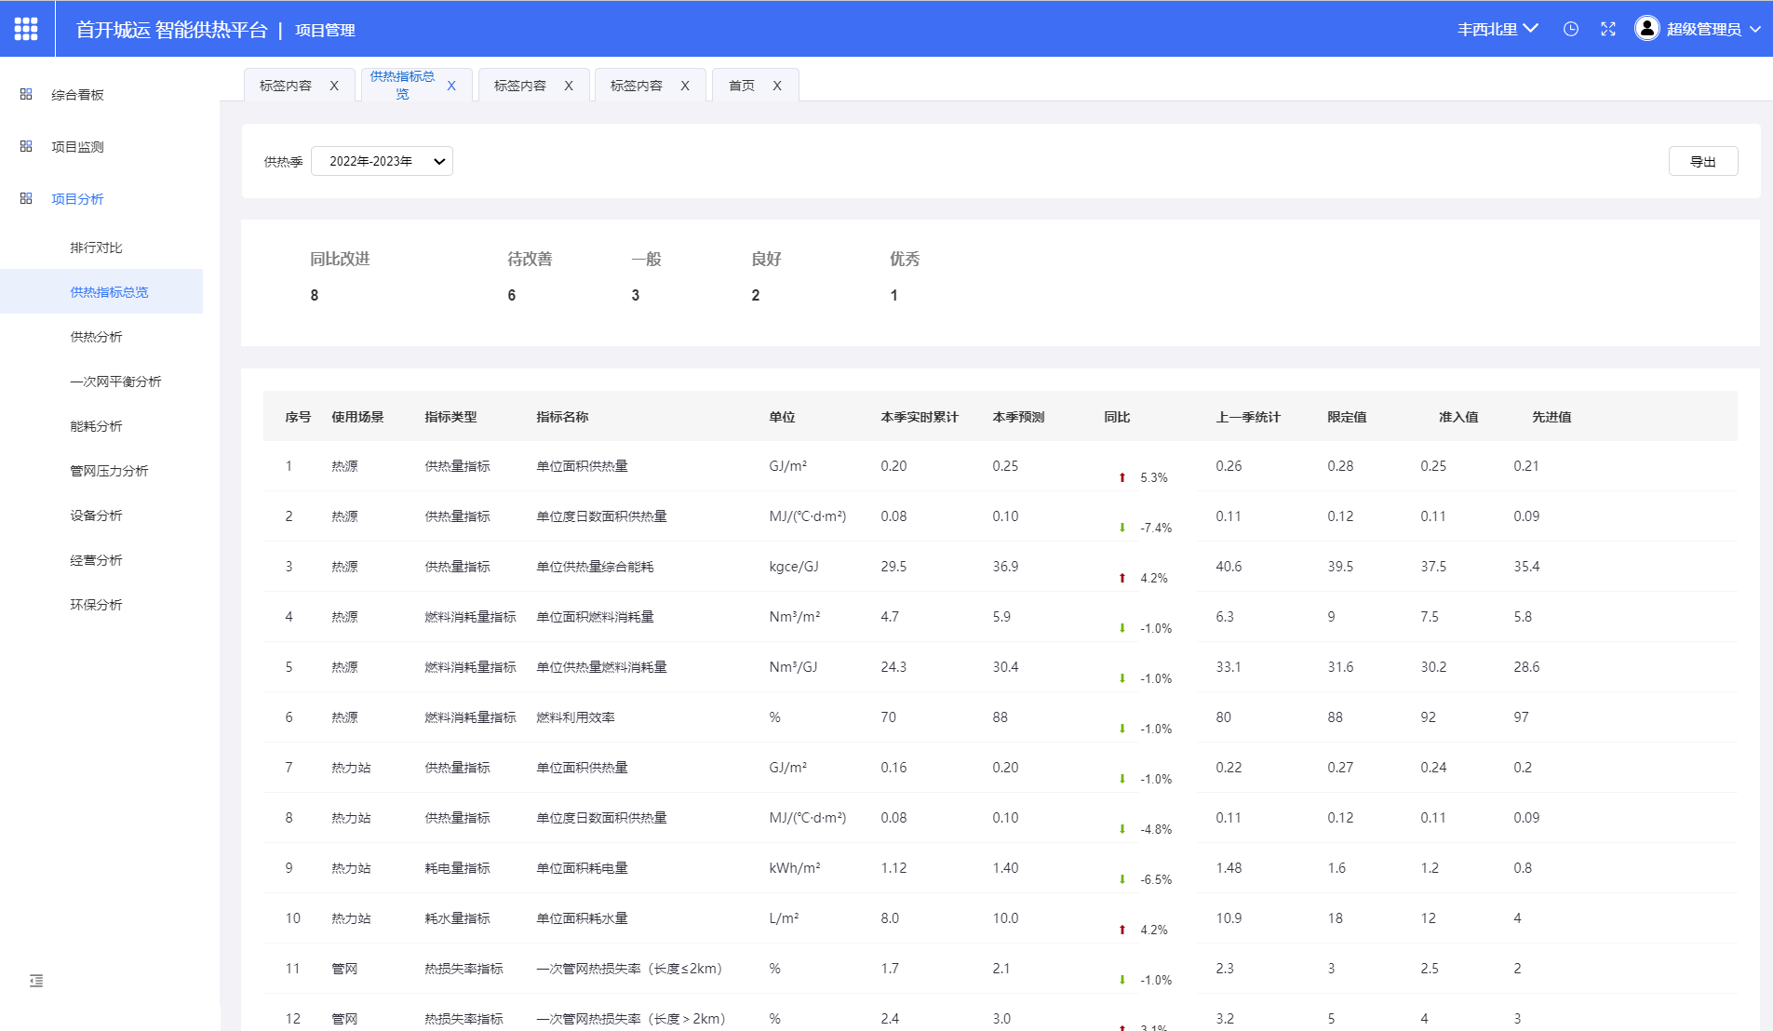Open the 丰西北里 project selector dropdown
Screen dimensions: 1773x1031
click(1498, 29)
